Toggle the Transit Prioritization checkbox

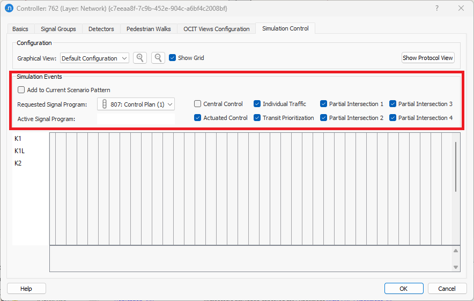coord(257,118)
